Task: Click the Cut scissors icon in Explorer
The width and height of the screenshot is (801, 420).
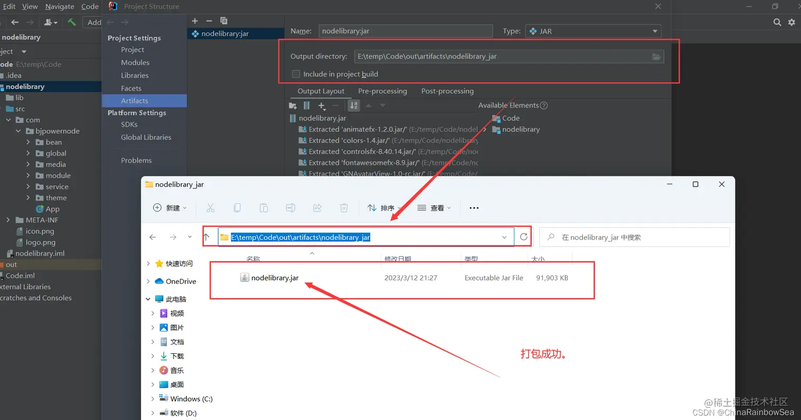Action: [210, 208]
